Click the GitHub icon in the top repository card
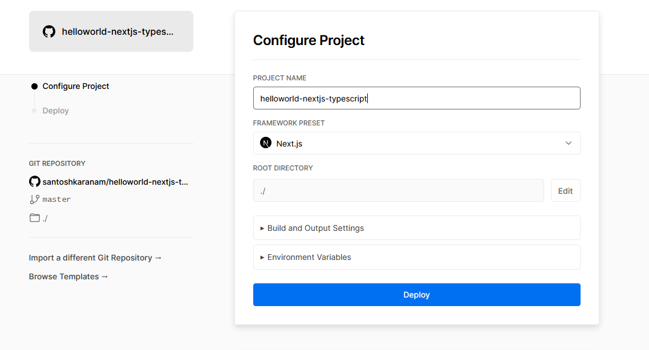Screen dimensions: 649x350 coord(49,31)
